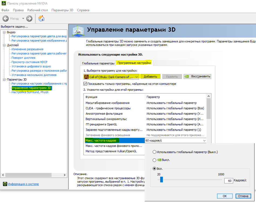Click the Удалить button
Screen dimensions: 256x203
pos(172,76)
